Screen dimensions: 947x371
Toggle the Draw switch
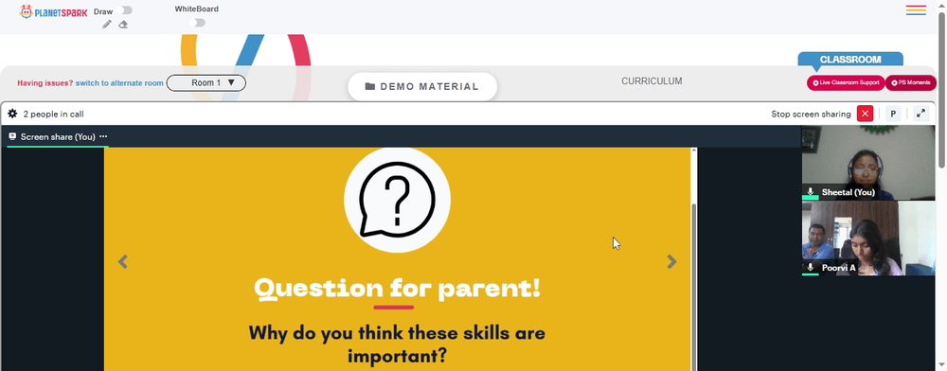pyautogui.click(x=126, y=10)
